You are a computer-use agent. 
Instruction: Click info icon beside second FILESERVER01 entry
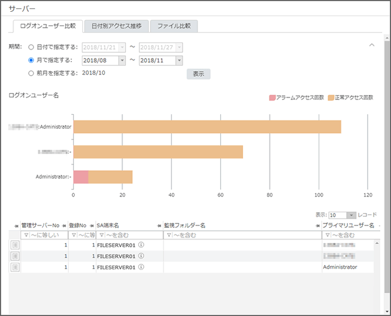pos(142,256)
